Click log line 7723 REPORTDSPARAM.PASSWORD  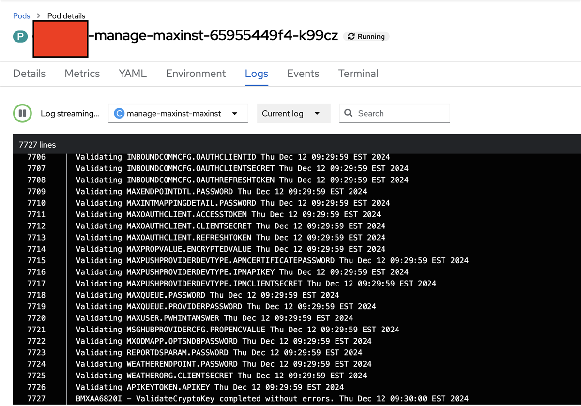click(x=219, y=352)
